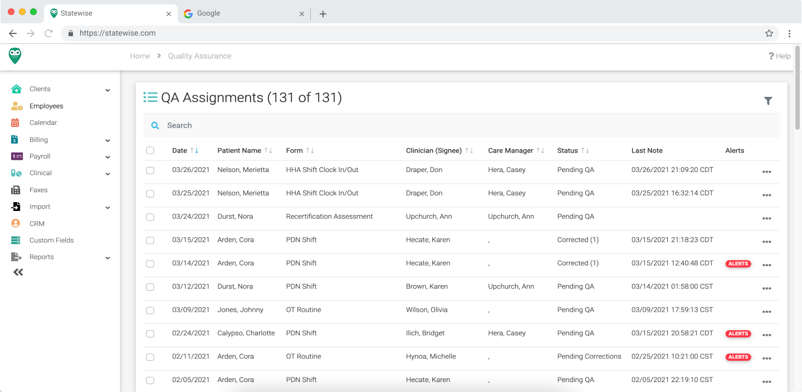Open the row actions ellipsis for Nelson, Merietta
This screenshot has height=392, width=802.
click(x=767, y=171)
